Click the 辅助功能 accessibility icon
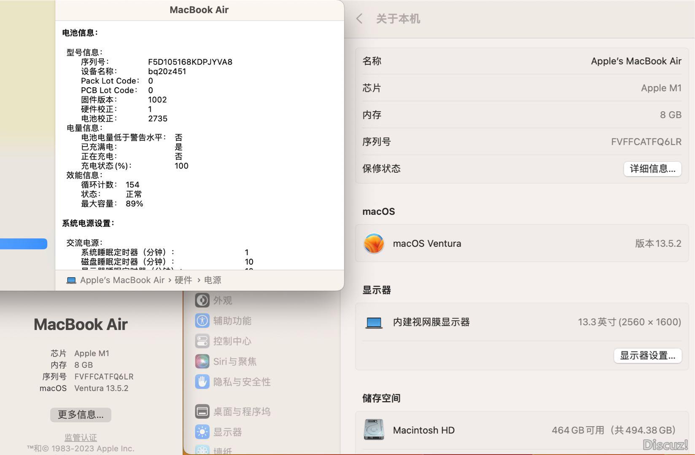Viewport: 695px width, 455px height. (x=202, y=321)
